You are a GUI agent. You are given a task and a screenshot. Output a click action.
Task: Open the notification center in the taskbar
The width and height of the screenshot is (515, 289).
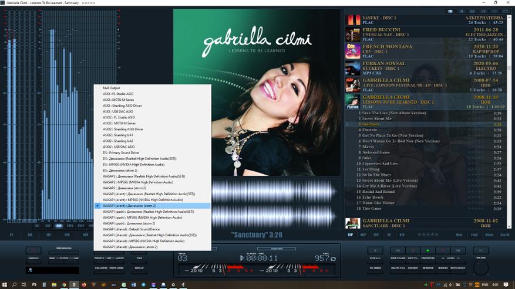(506, 285)
